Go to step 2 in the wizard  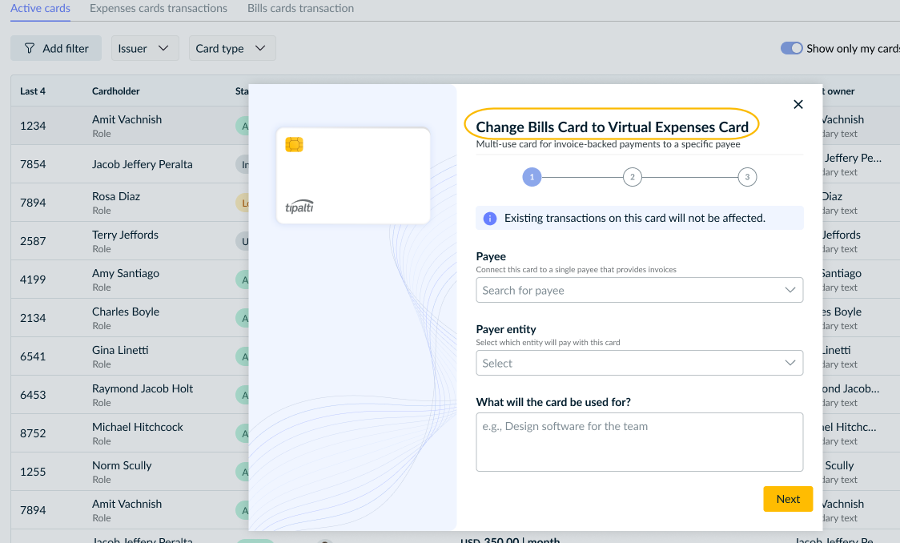632,177
